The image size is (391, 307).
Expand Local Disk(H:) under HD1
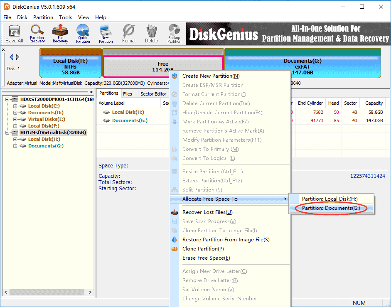click(15, 139)
